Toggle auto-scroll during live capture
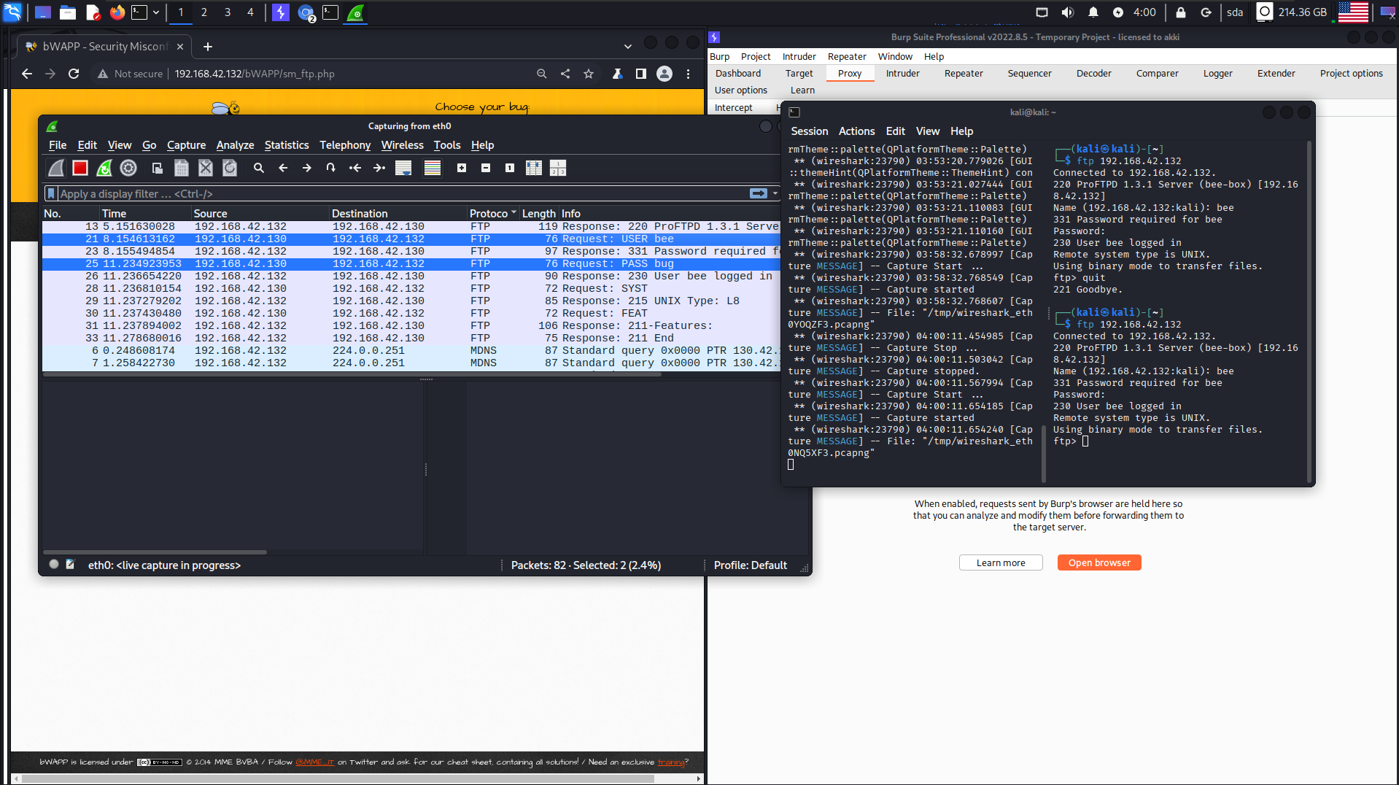The width and height of the screenshot is (1399, 785). click(403, 169)
